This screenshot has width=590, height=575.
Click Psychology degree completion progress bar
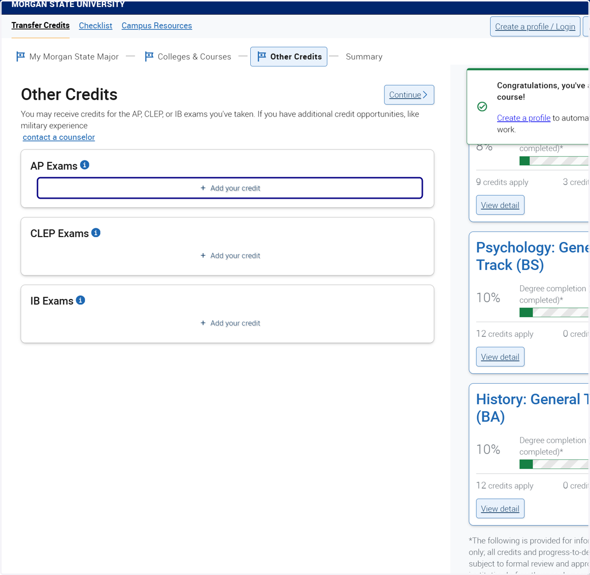coord(554,312)
